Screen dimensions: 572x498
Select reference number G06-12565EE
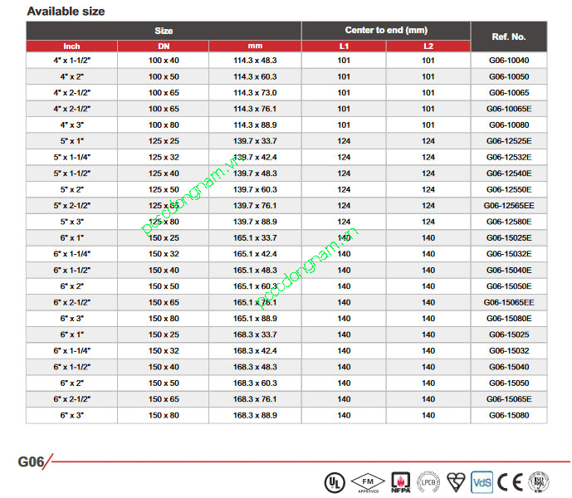pyautogui.click(x=509, y=206)
